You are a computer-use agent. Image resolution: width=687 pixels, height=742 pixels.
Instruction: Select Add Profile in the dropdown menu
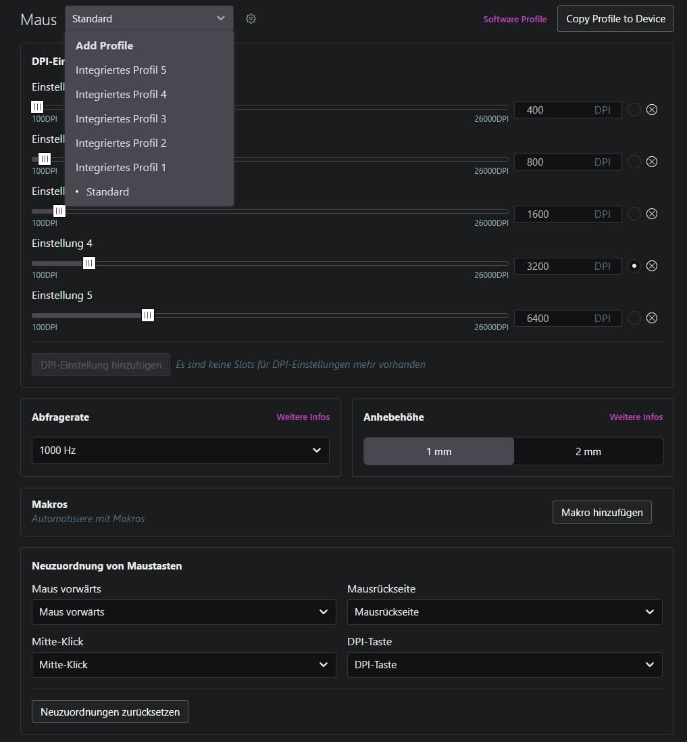tap(104, 46)
